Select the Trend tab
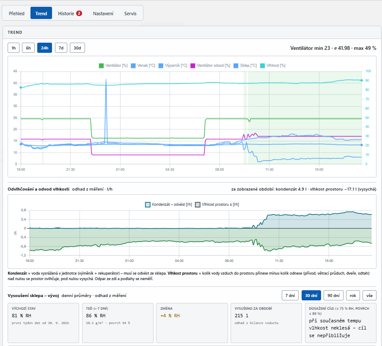 [41, 14]
